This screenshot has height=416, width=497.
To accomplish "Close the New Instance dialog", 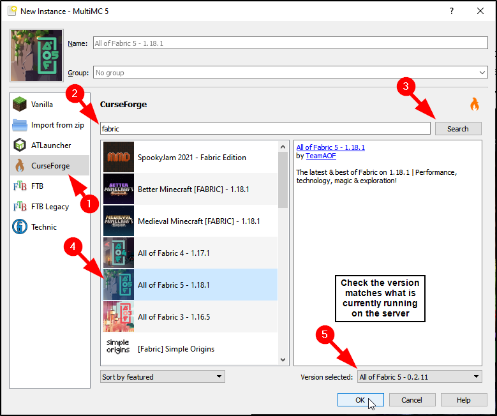I will (480, 11).
